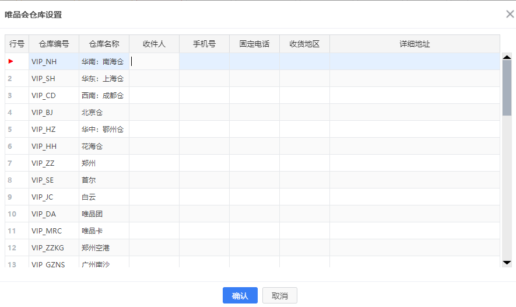Click the 西南：成都仓 name cell

[104, 96]
